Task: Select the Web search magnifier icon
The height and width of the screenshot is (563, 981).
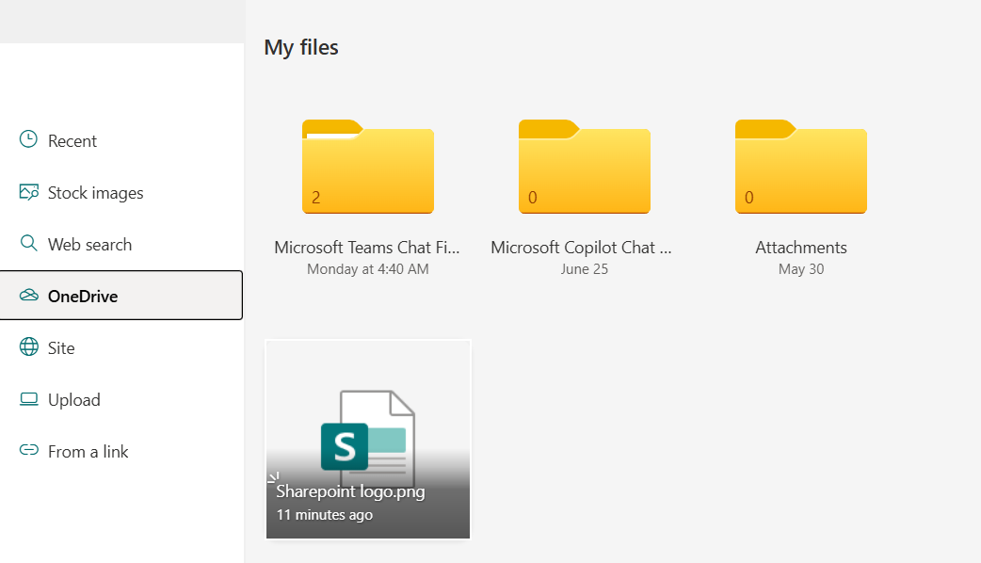Action: click(28, 243)
